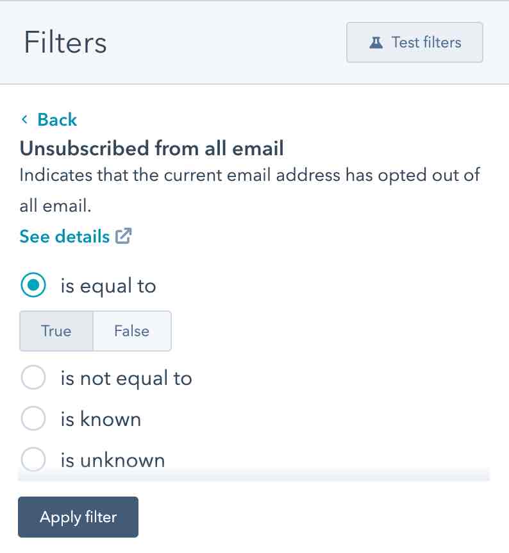The width and height of the screenshot is (509, 553).
Task: Select the "is unknown" condition
Action: [x=33, y=459]
